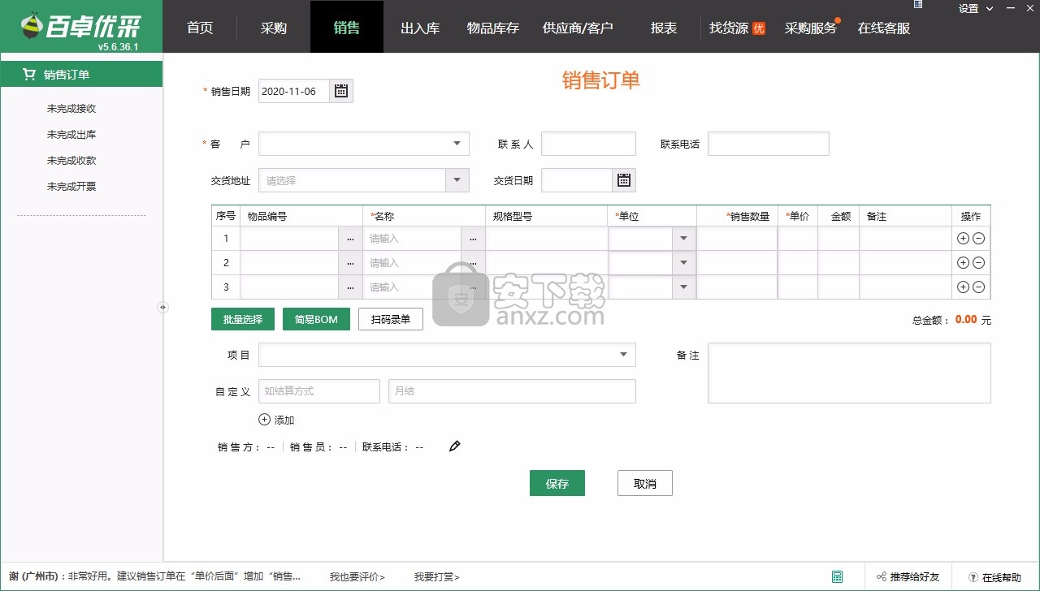
Task: Click the 名称 input in row 1
Action: (x=413, y=239)
